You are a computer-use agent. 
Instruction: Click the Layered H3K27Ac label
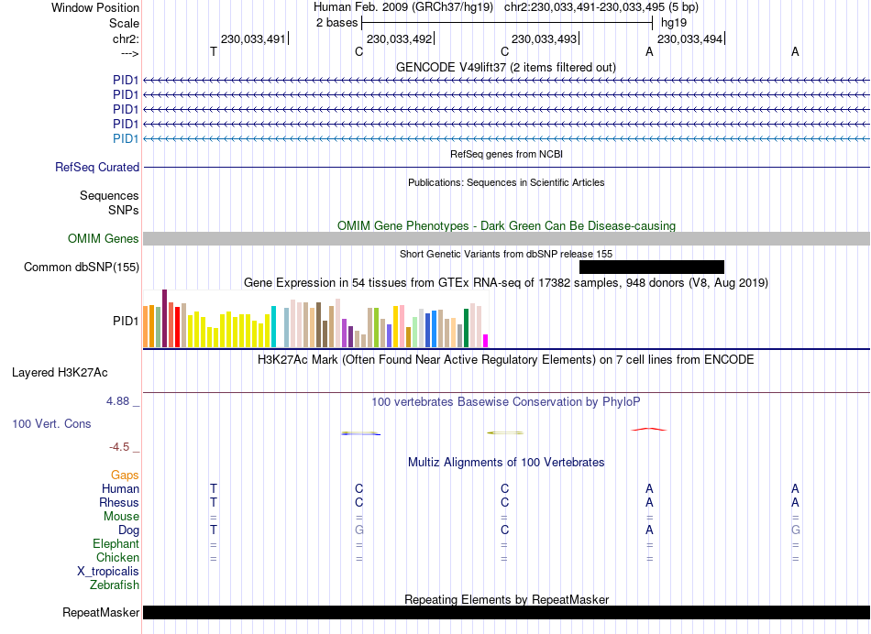(x=60, y=373)
